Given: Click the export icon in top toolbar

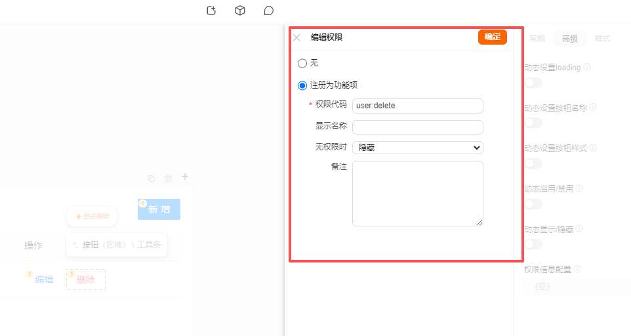Looking at the screenshot, I should tap(211, 10).
